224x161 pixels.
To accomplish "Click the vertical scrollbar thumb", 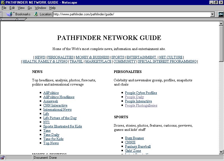I will point(221,44).
